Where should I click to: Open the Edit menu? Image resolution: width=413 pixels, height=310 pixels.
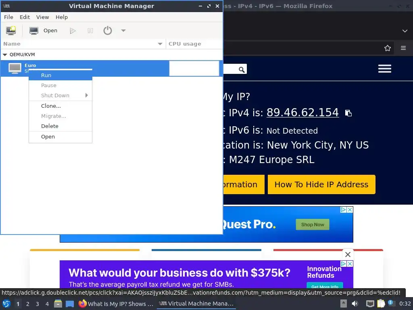[x=25, y=17]
